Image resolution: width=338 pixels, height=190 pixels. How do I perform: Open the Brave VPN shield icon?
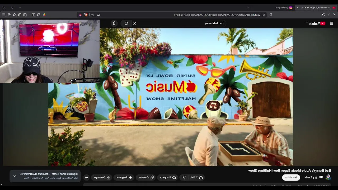pos(9,15)
